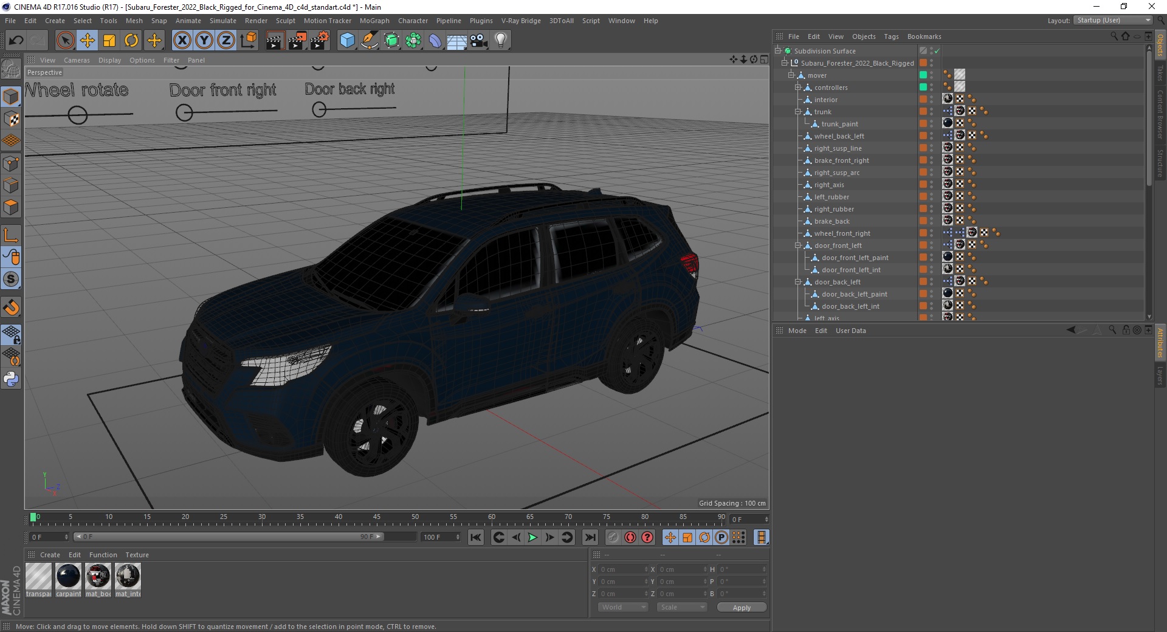Open the Simulate menu
This screenshot has height=632, width=1167.
(223, 21)
